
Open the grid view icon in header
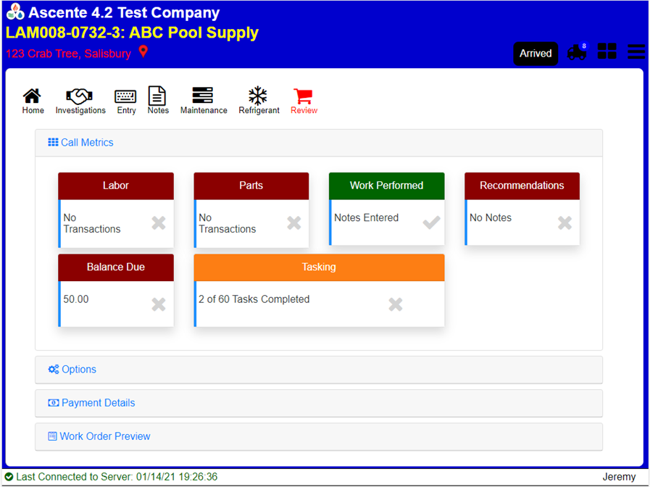click(x=607, y=51)
